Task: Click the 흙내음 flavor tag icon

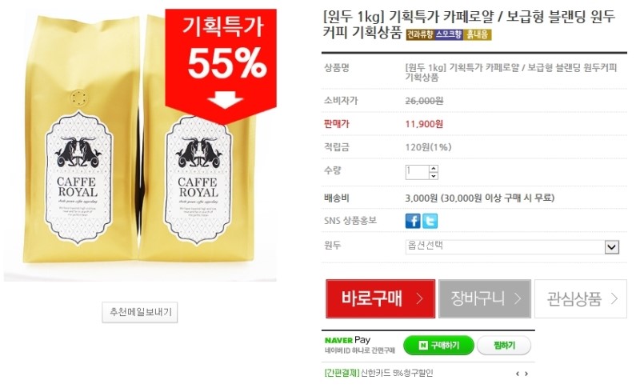Action: [477, 34]
